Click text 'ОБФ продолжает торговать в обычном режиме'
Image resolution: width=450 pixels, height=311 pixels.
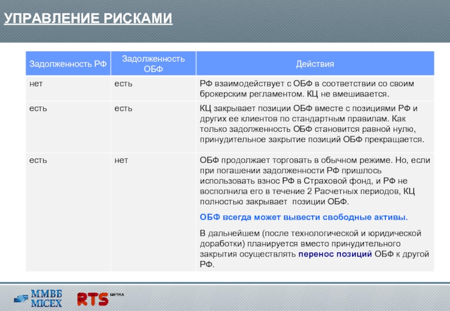tap(296, 160)
